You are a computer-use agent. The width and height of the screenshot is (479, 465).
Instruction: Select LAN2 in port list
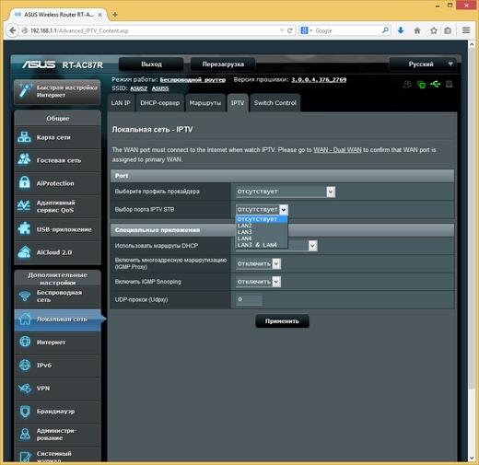(x=262, y=226)
